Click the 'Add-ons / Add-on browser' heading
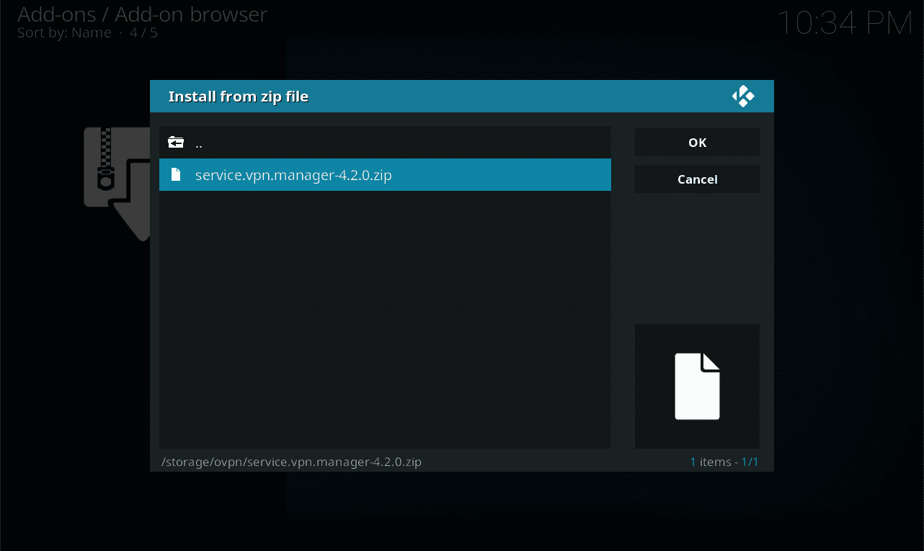Image resolution: width=924 pixels, height=551 pixels. click(x=142, y=14)
